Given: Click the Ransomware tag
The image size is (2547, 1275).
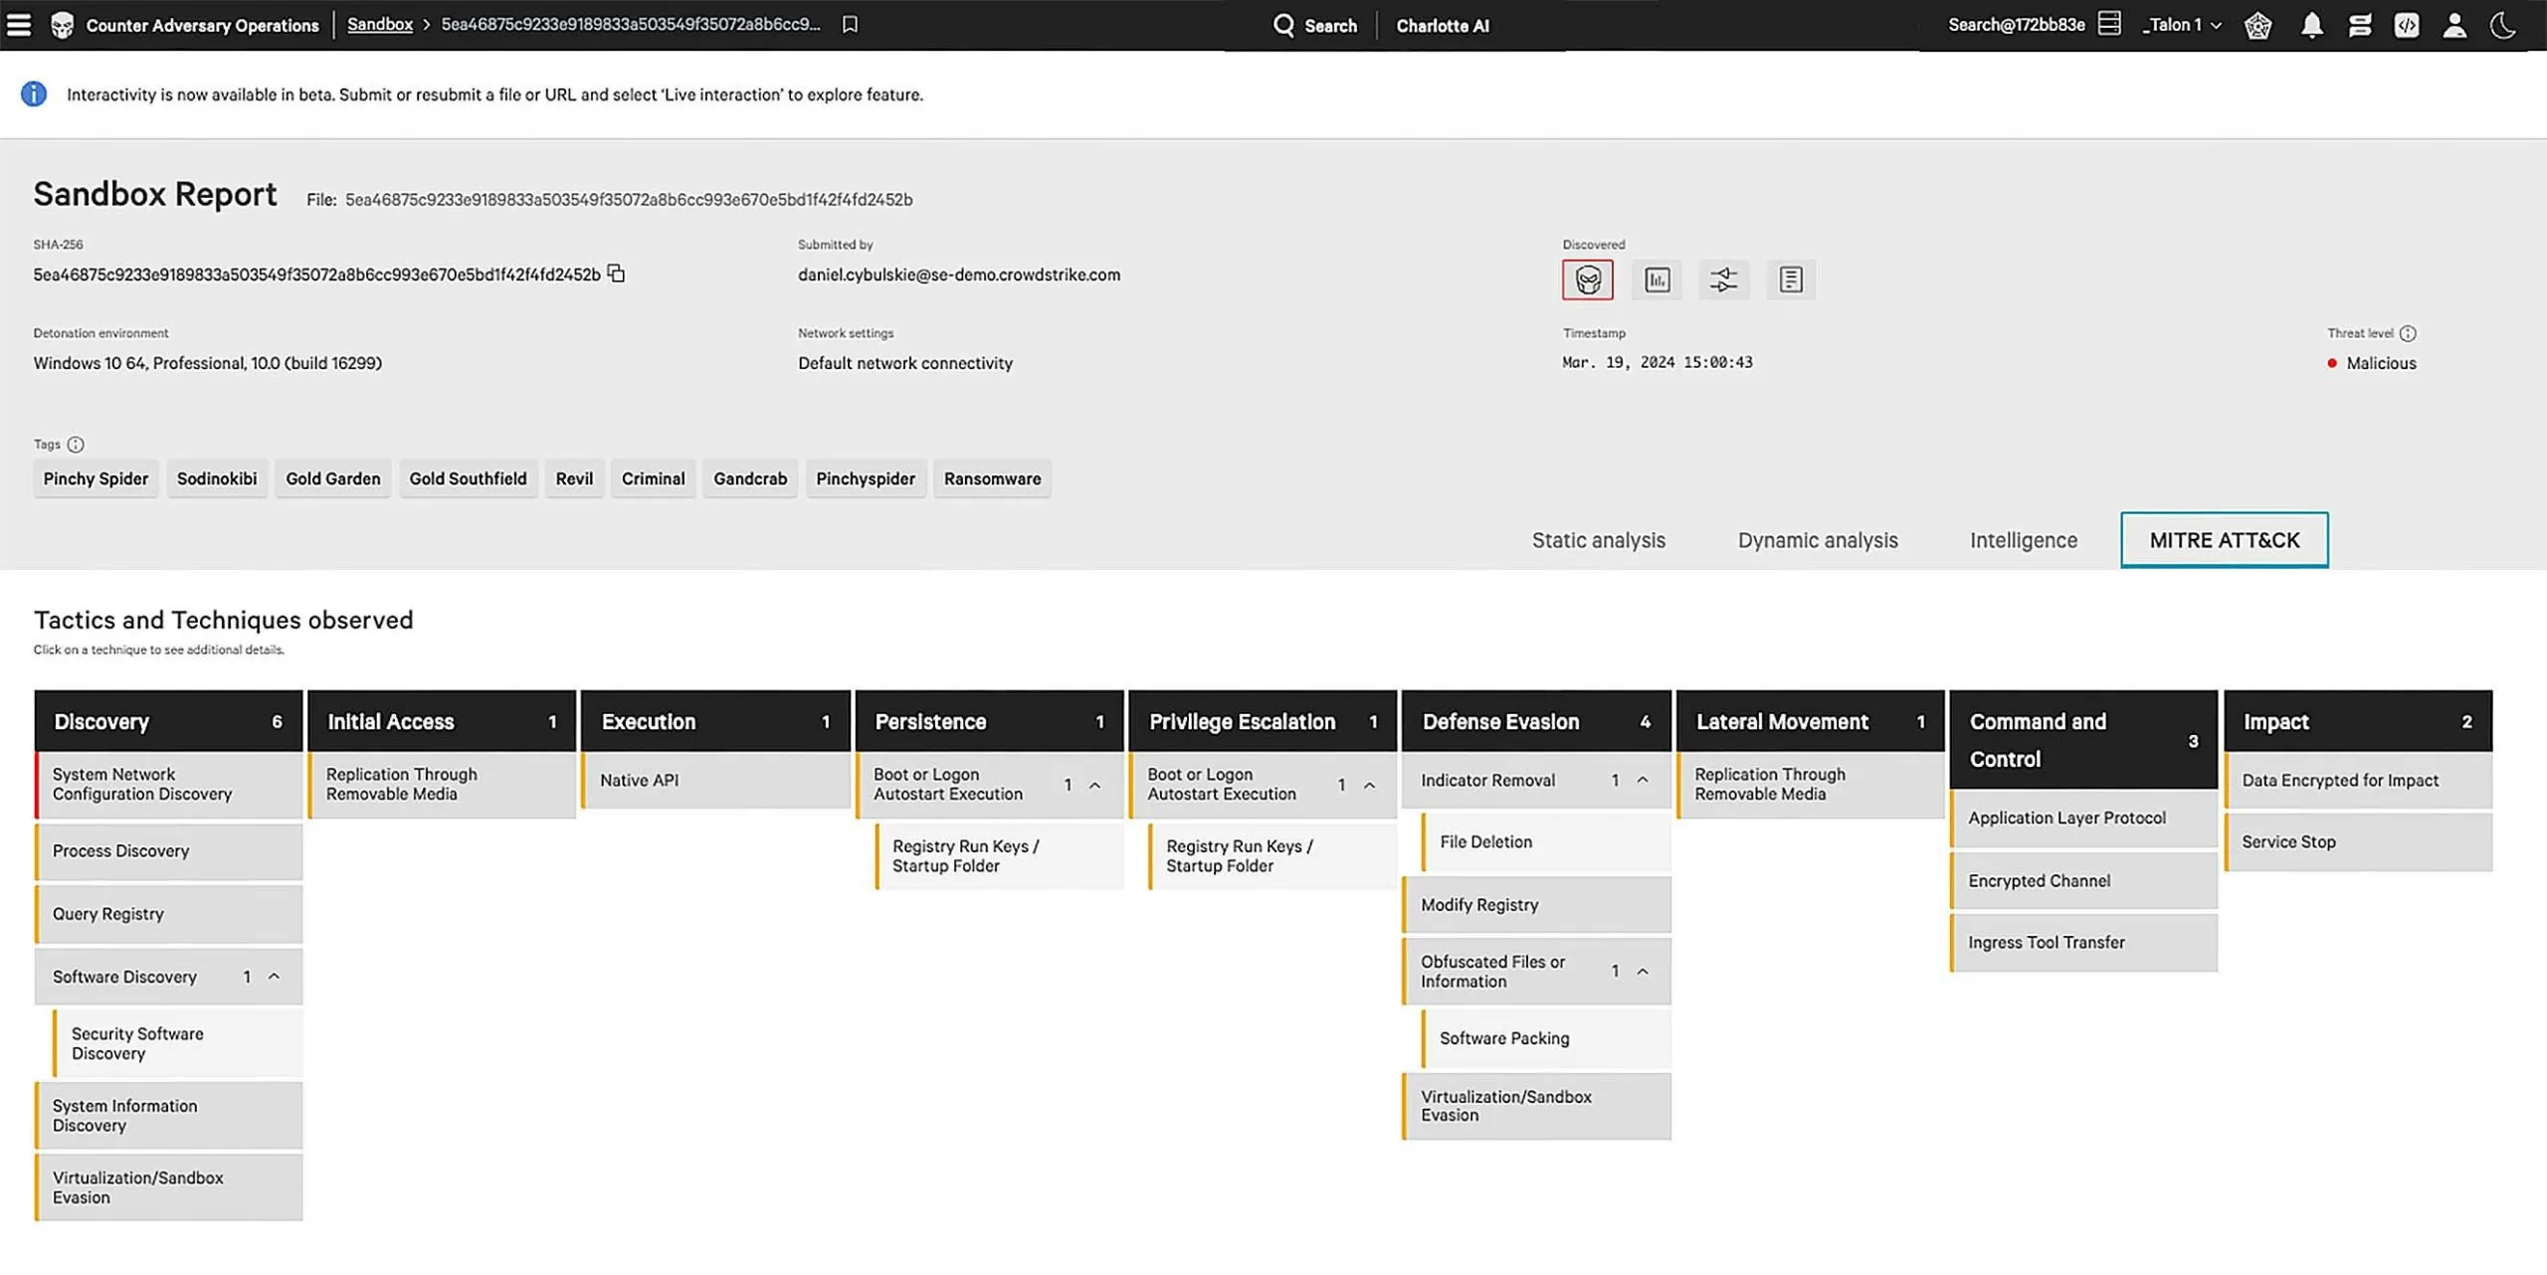Looking at the screenshot, I should point(993,478).
